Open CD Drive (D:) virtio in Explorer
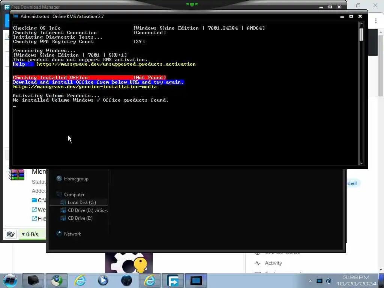This screenshot has width=384, height=288. (x=84, y=210)
